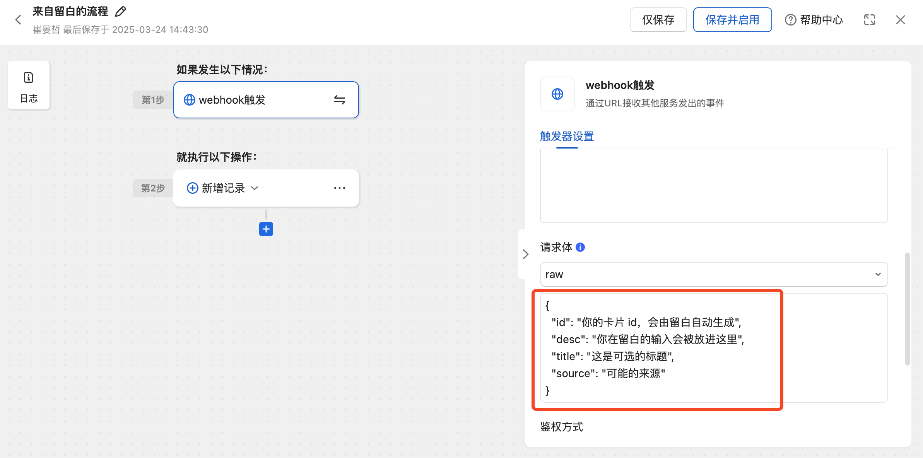Click the side panel vertical scrollbar

pyautogui.click(x=907, y=309)
